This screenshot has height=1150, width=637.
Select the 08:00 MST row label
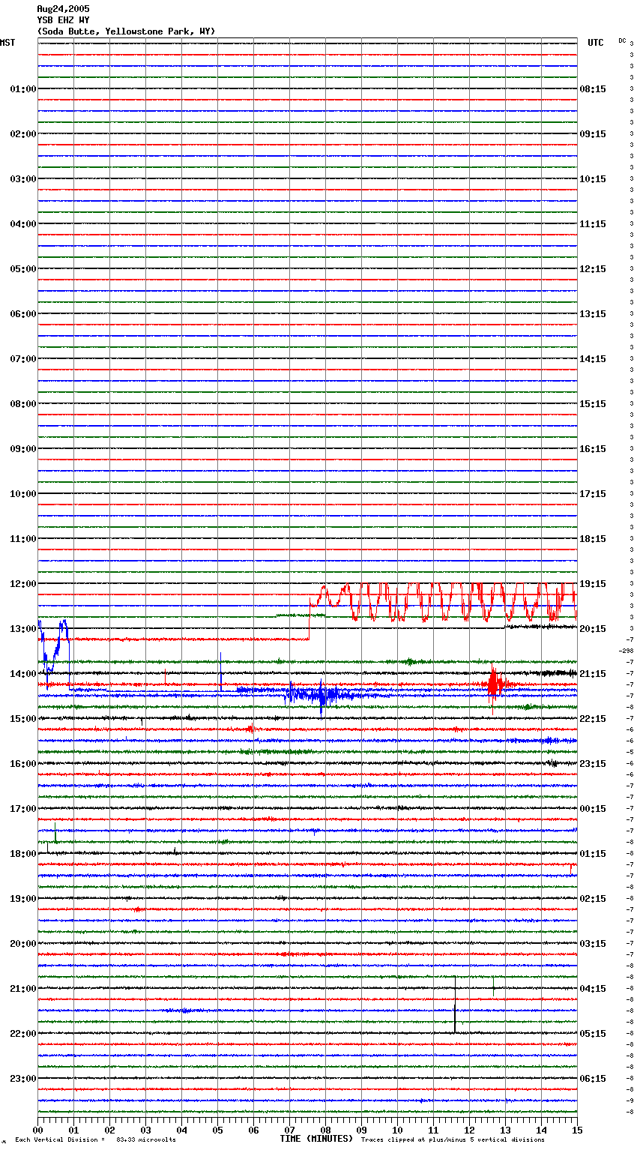23,404
